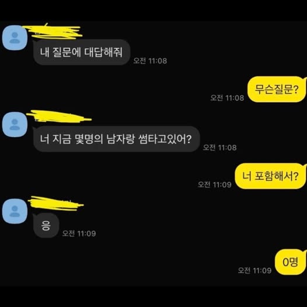Tap scribbled sender name above '응' bubble
Screen dimensions: 307x307
pos(55,204)
